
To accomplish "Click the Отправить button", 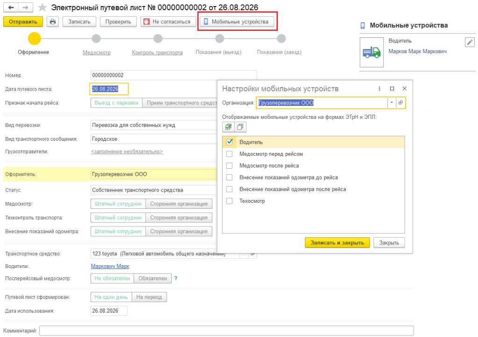I will pos(23,21).
